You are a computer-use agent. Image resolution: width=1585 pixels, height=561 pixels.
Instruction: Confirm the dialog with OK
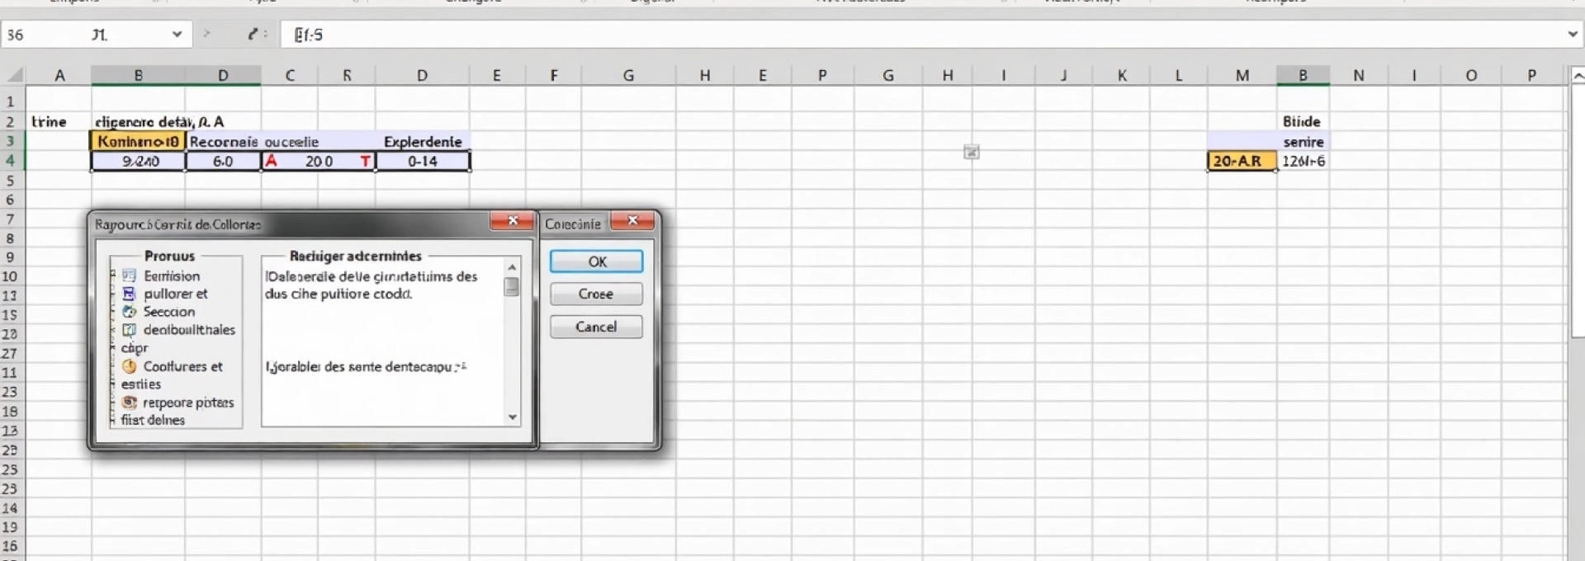[x=596, y=262]
